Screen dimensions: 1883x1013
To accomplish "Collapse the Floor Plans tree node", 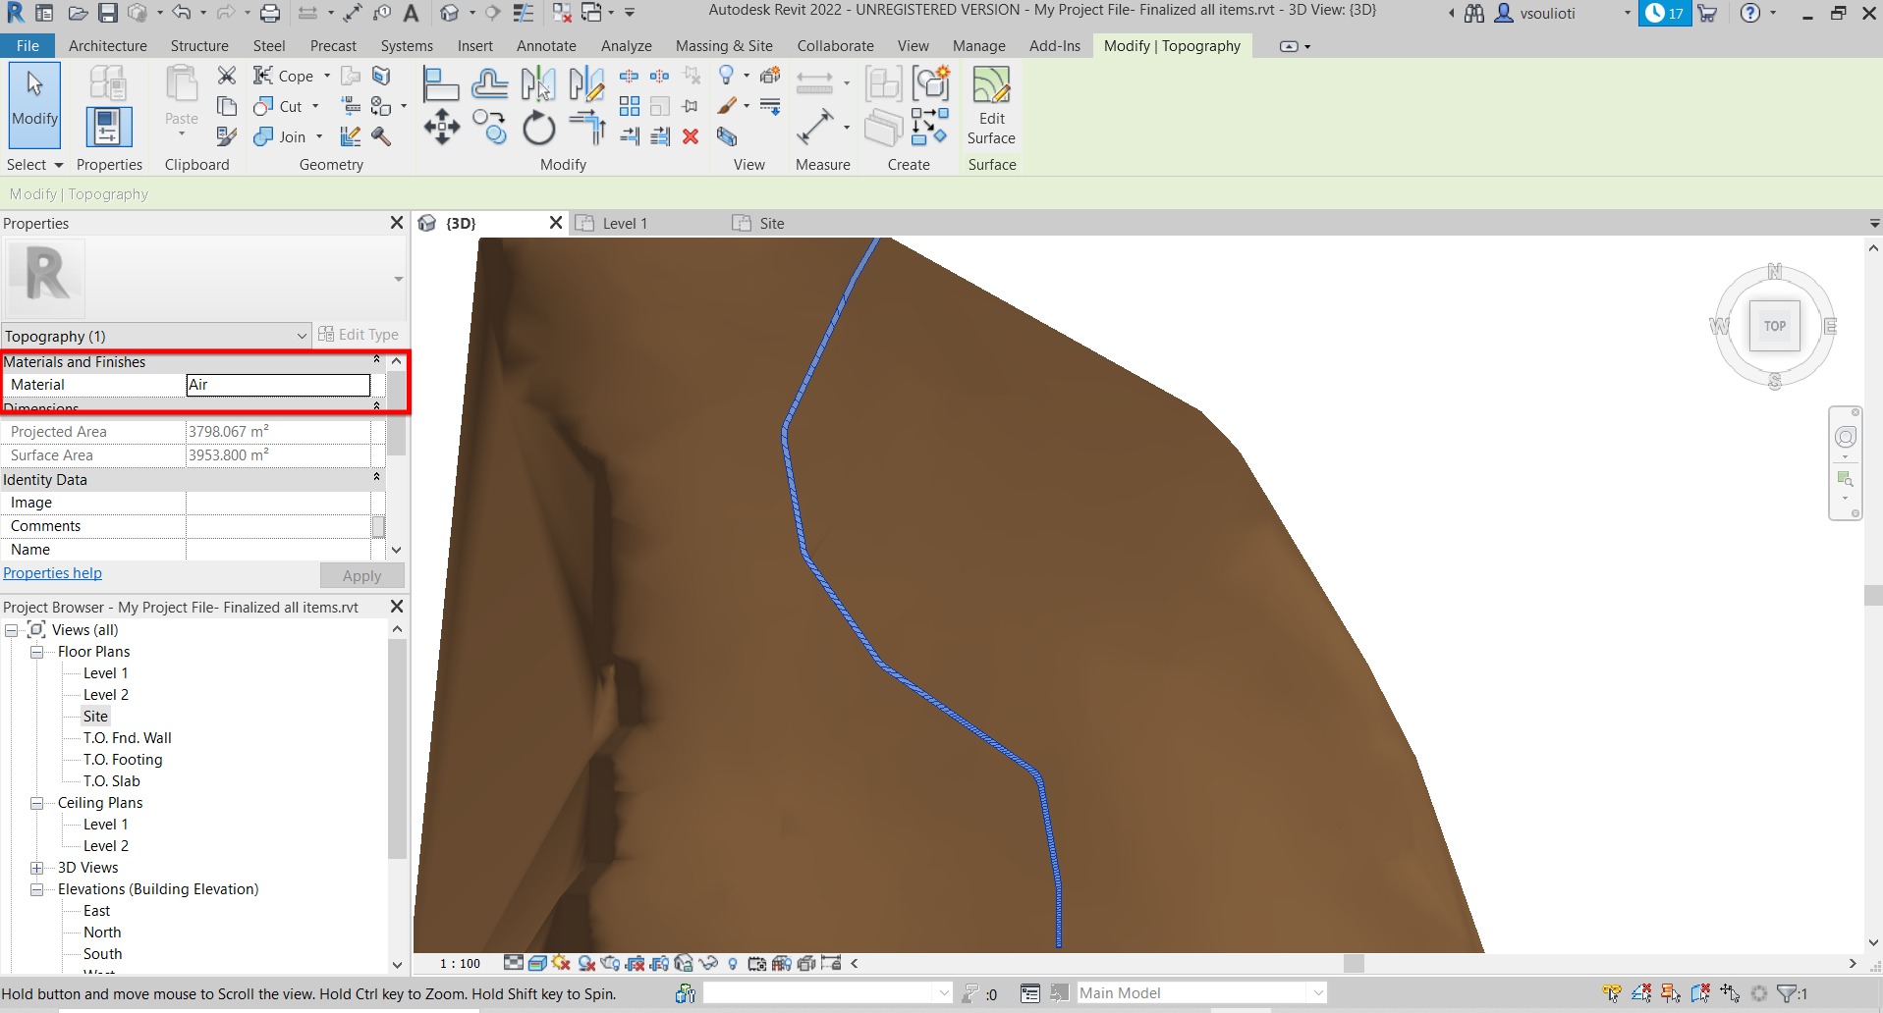I will coord(36,652).
